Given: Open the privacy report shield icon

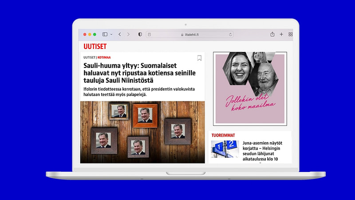Looking at the screenshot, I should click(140, 34).
